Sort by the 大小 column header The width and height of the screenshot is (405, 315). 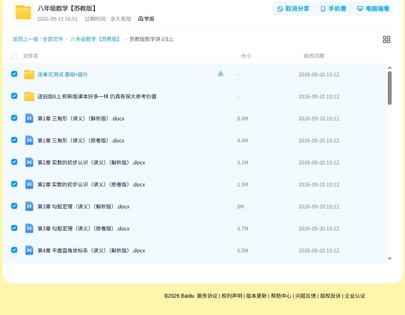(246, 56)
